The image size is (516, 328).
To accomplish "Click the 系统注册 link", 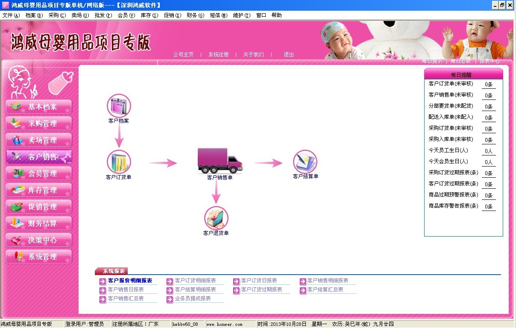I will click(x=218, y=55).
